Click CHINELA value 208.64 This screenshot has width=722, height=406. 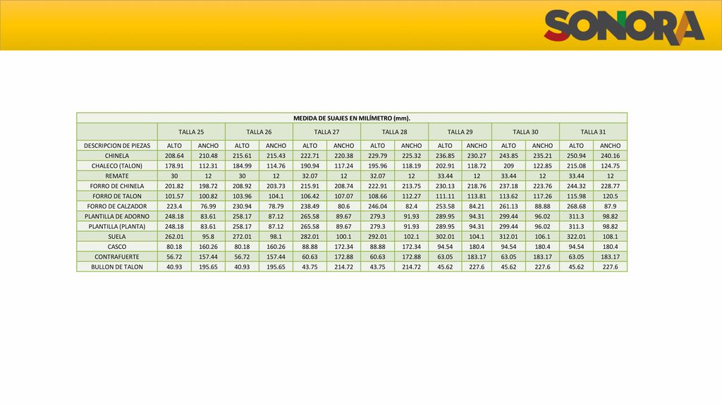pyautogui.click(x=174, y=156)
